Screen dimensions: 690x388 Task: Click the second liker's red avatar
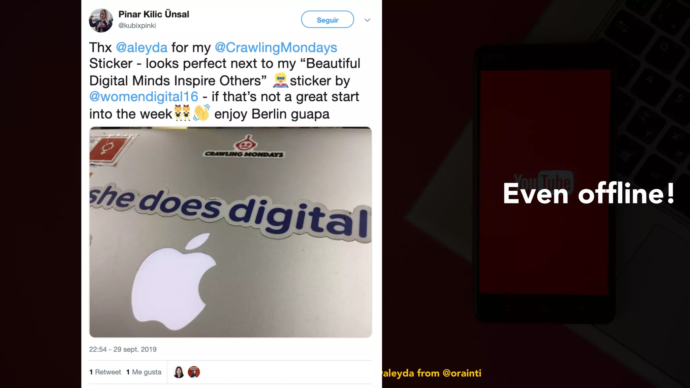194,372
